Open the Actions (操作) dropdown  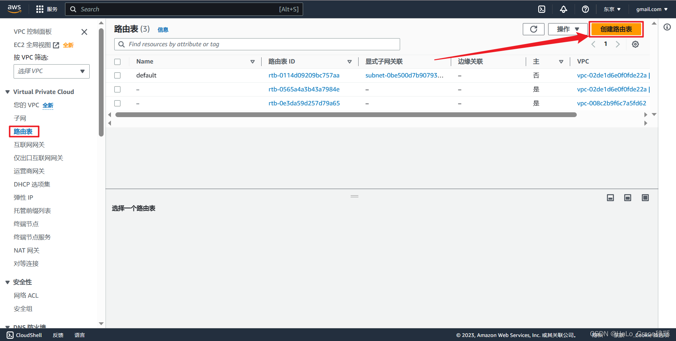[x=568, y=29]
